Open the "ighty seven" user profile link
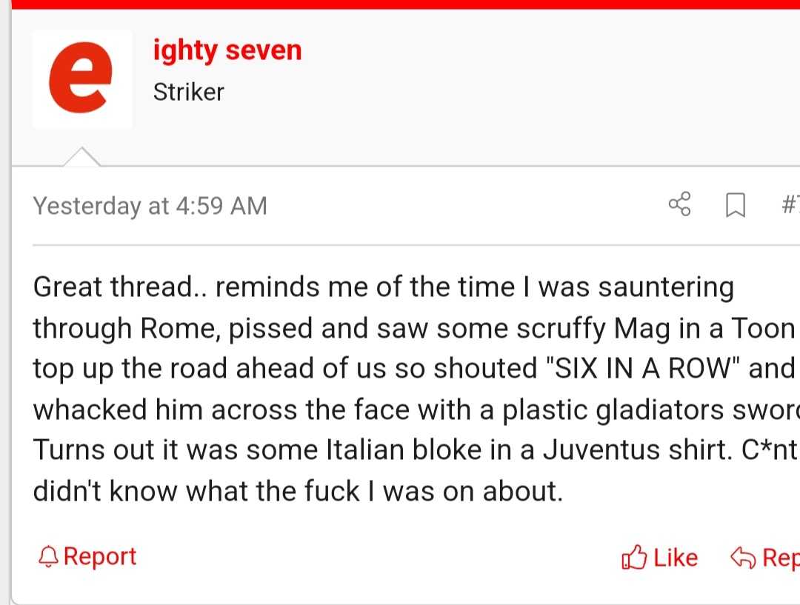This screenshot has height=605, width=800. (x=227, y=51)
